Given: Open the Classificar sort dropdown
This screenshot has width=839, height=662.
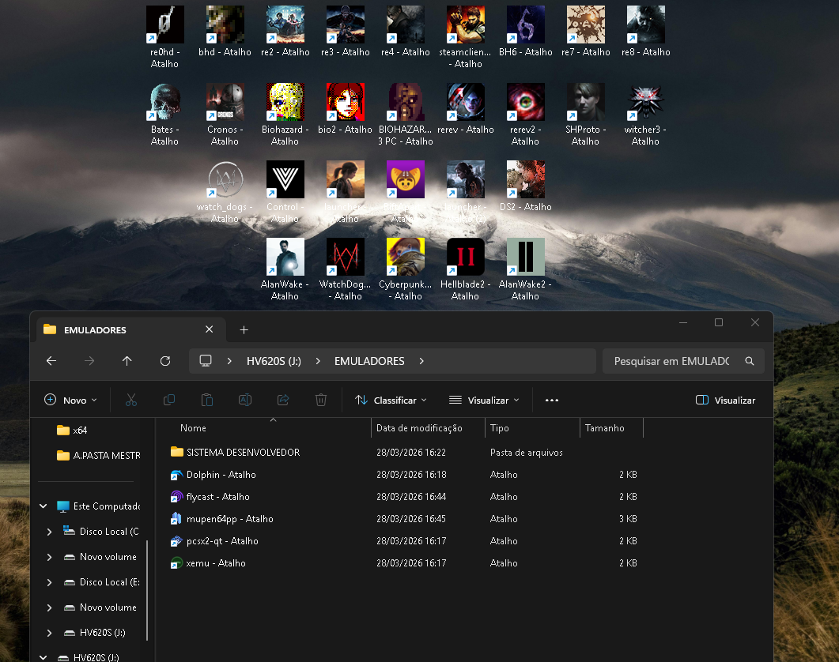Looking at the screenshot, I should [391, 400].
